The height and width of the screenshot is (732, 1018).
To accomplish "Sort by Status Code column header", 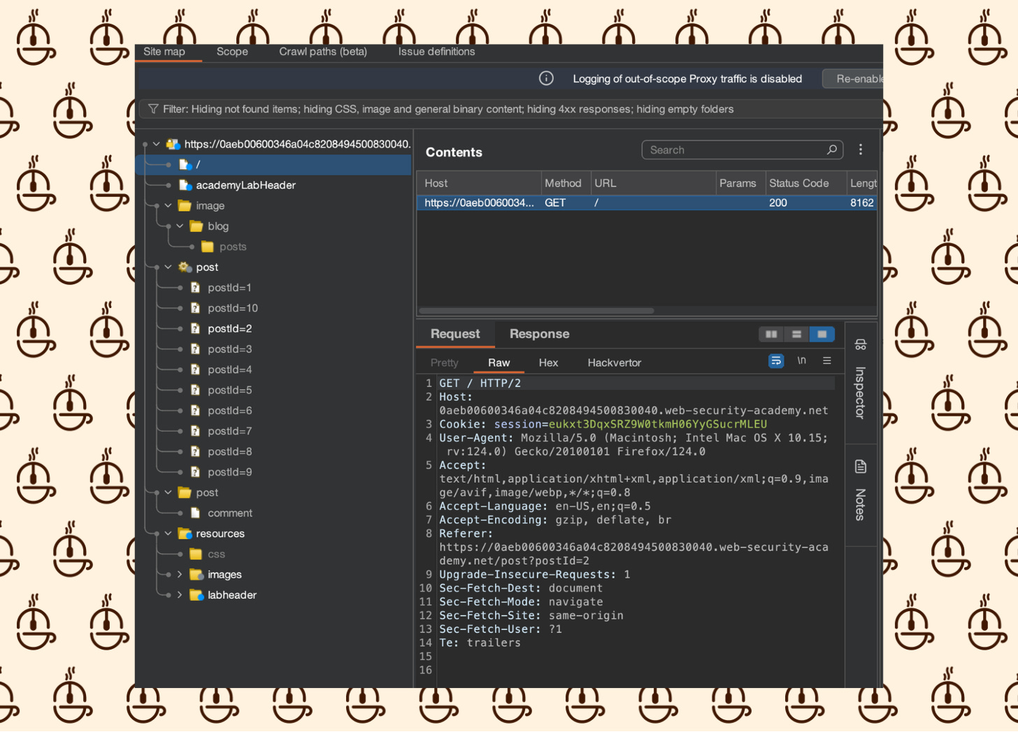I will pyautogui.click(x=806, y=183).
